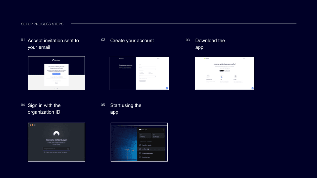Click the first dropdown field in account form
The height and width of the screenshot is (178, 317).
[147, 69]
